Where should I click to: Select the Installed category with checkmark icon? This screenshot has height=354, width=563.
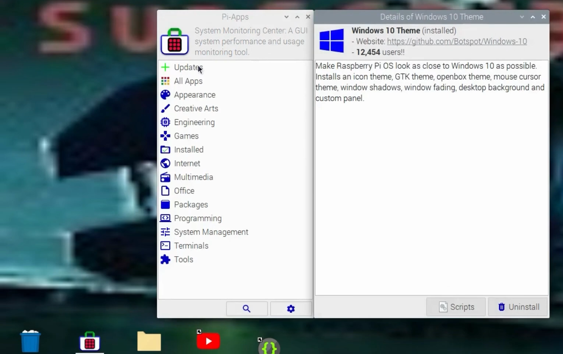click(x=188, y=150)
